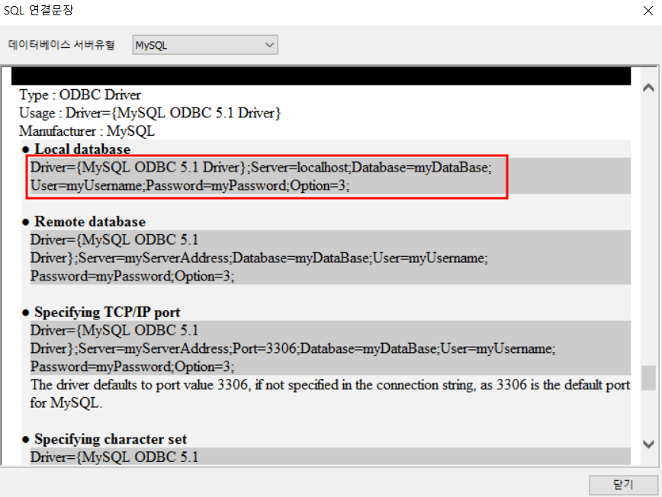Click the 'Specifying character set' heading
Viewport: 662px width, 497px height.
coord(111,439)
